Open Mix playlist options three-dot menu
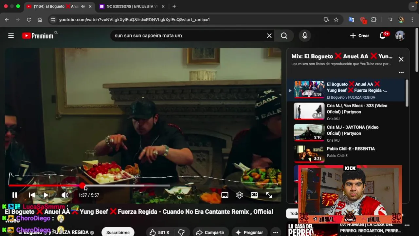The image size is (419, 236). tap(401, 72)
